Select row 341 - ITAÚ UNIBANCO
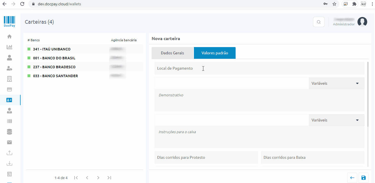This screenshot has height=183, width=375. [x=85, y=49]
